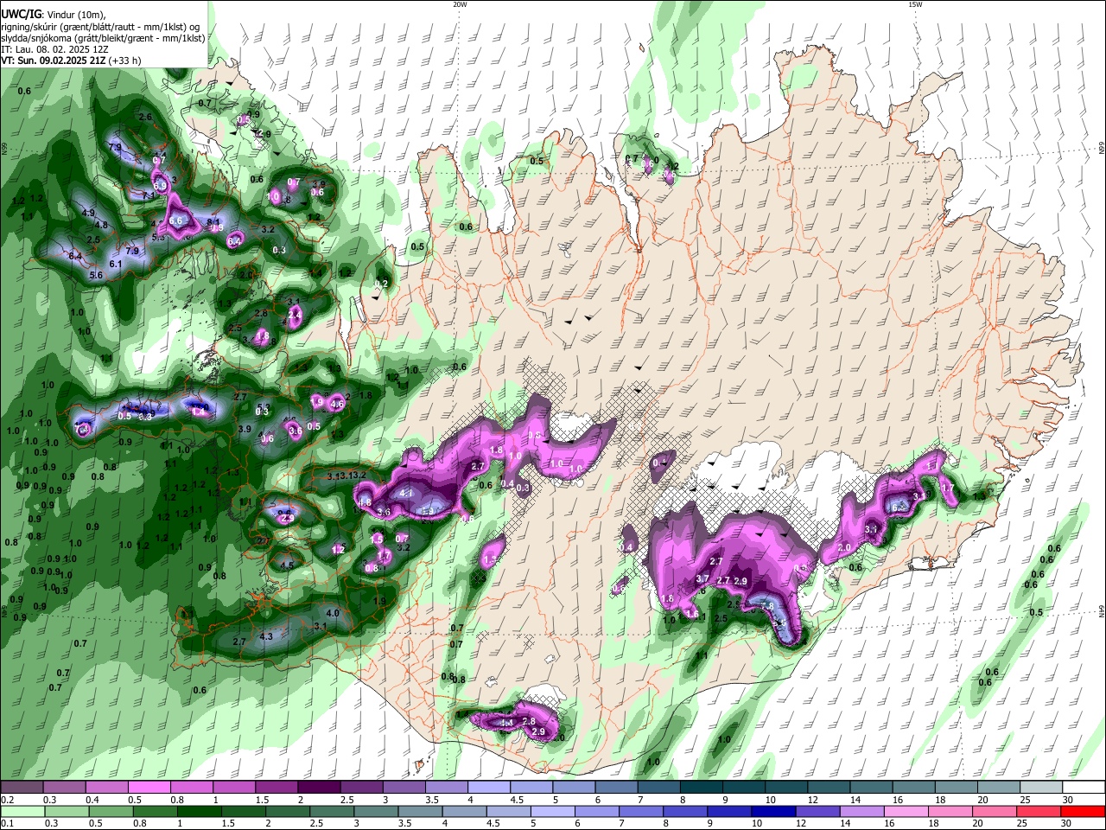Pick the darkest green rain swatch between 1 and 1.5
Viewport: 1106px width, 830px height.
pos(200,811)
